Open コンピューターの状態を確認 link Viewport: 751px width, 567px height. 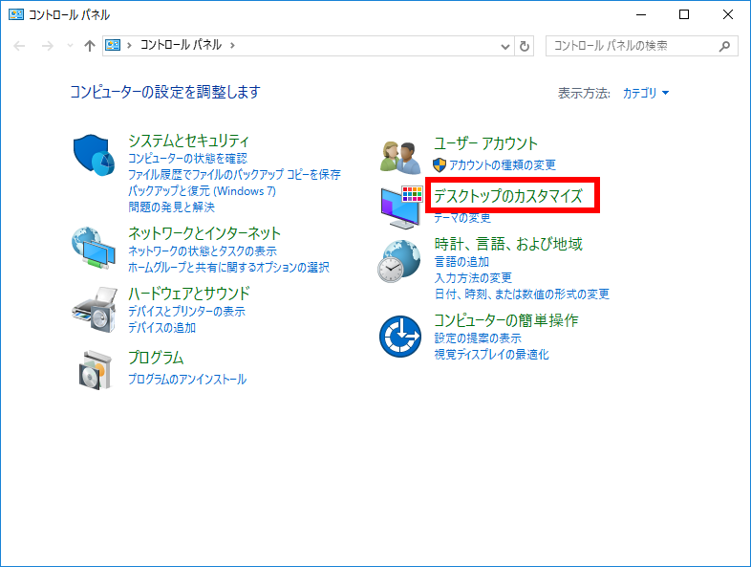pos(187,158)
